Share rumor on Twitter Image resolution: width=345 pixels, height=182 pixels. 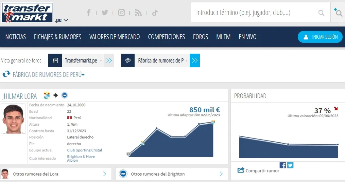click(x=290, y=165)
